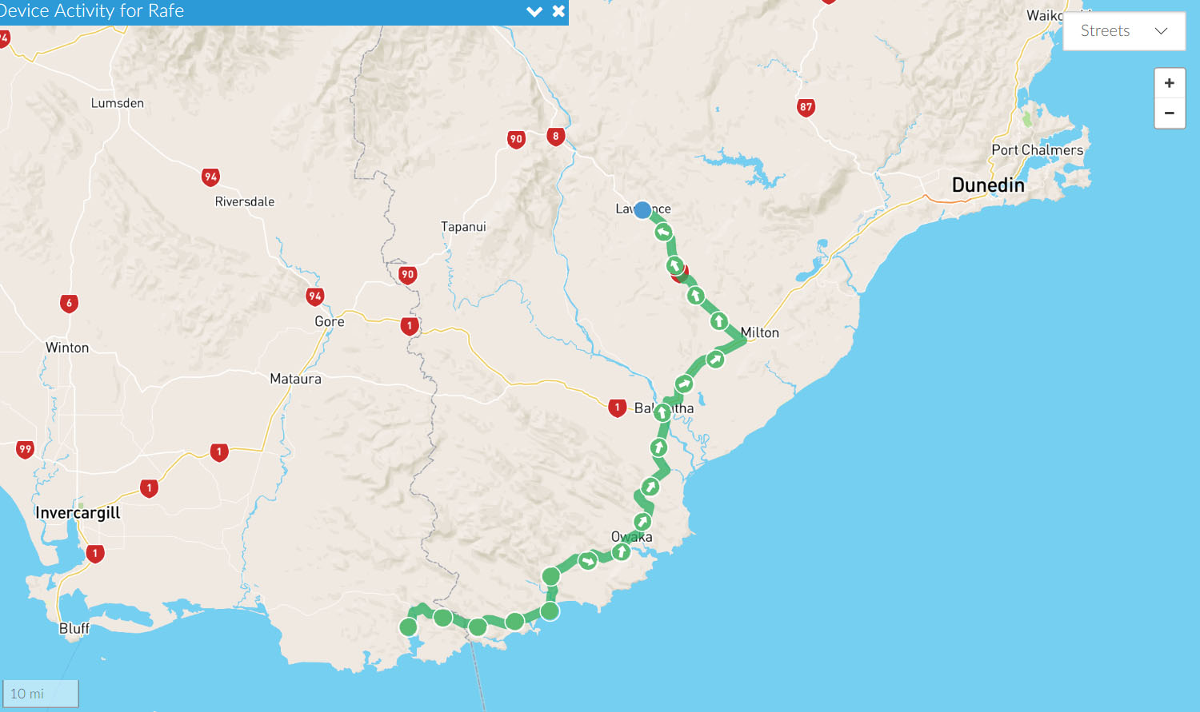Click the route arrow marker near Milton
The height and width of the screenshot is (712, 1200).
pos(719,321)
